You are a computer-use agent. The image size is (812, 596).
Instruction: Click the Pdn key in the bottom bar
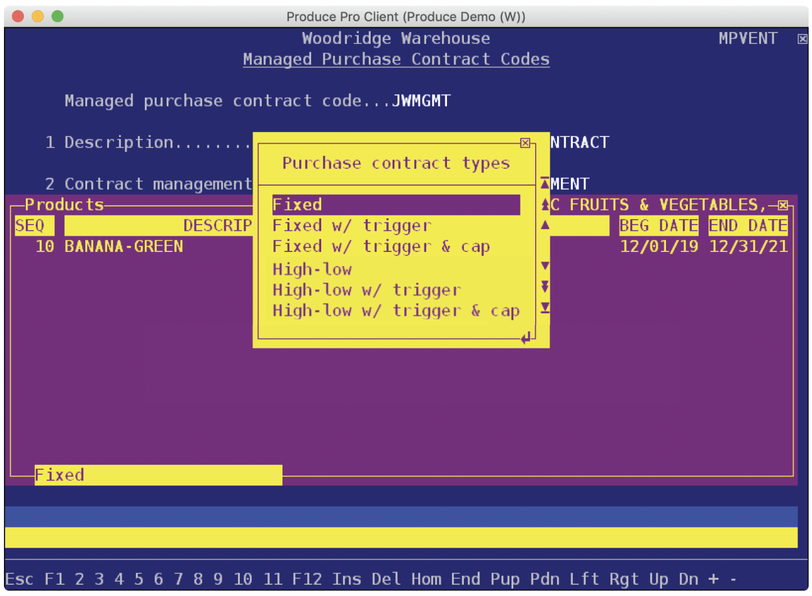point(545,579)
